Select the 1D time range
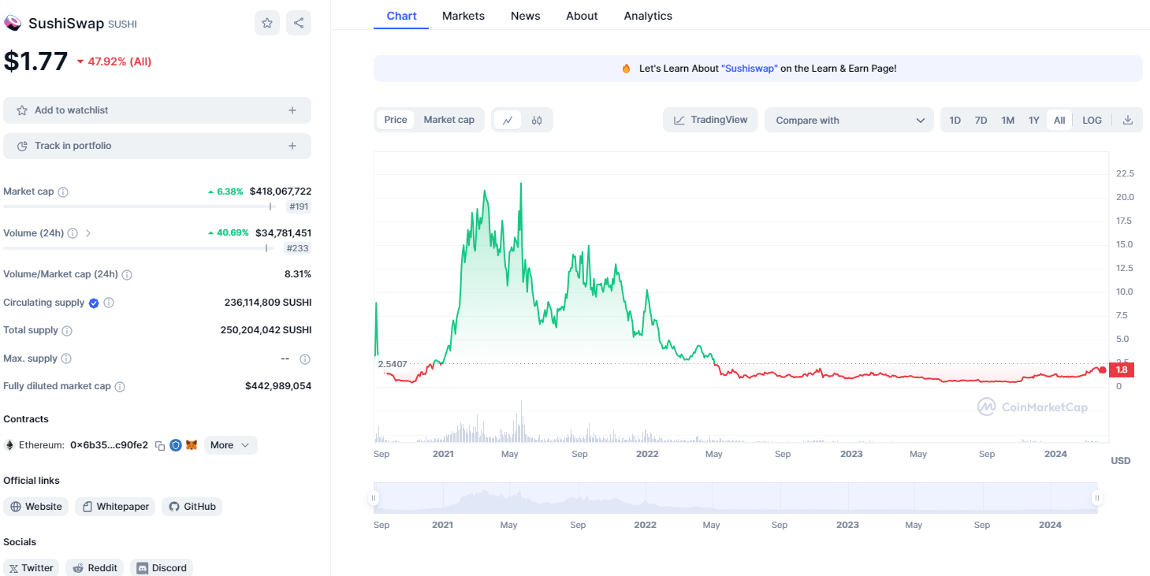The width and height of the screenshot is (1150, 576). click(x=955, y=120)
